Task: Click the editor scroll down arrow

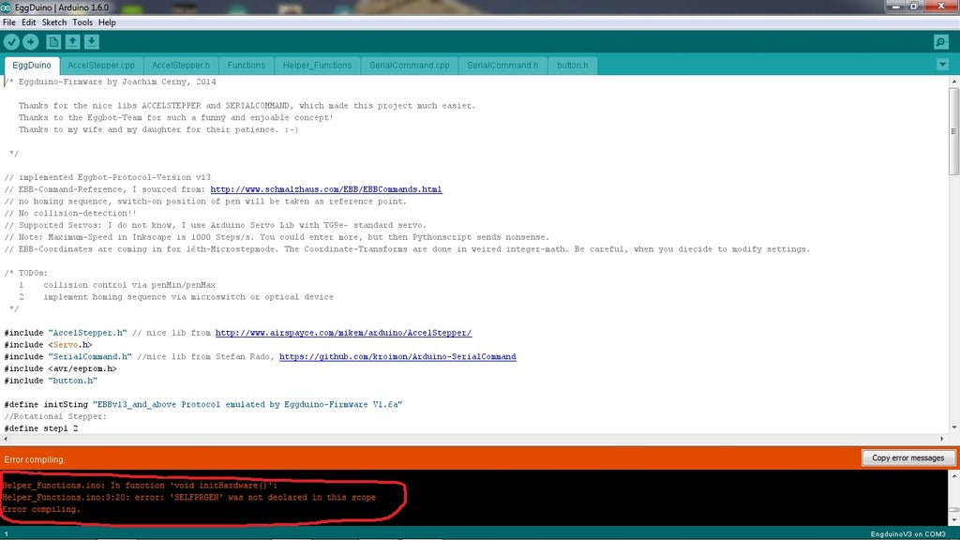Action: (953, 427)
